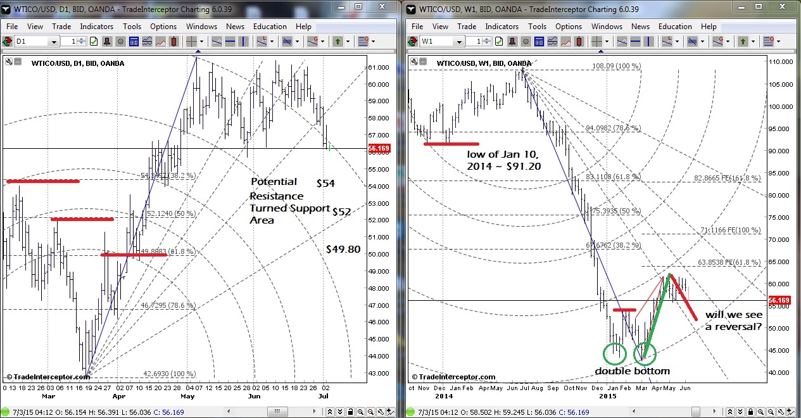
Task: Expand Fibonacci tool dropdown arrow in D1 window
Action: (272, 41)
